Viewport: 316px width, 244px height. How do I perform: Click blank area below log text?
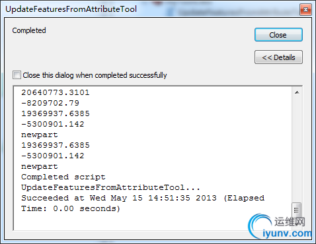[132, 222]
